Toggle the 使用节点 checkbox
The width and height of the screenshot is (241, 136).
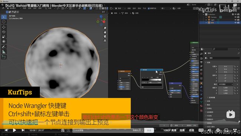pos(149,9)
